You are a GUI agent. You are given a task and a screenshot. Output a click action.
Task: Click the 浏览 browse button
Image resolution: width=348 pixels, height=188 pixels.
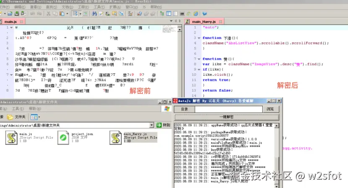(x=270, y=109)
